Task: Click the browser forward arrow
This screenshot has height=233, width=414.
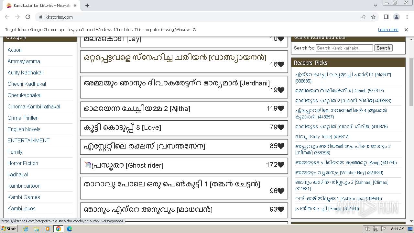Action: (x=17, y=17)
